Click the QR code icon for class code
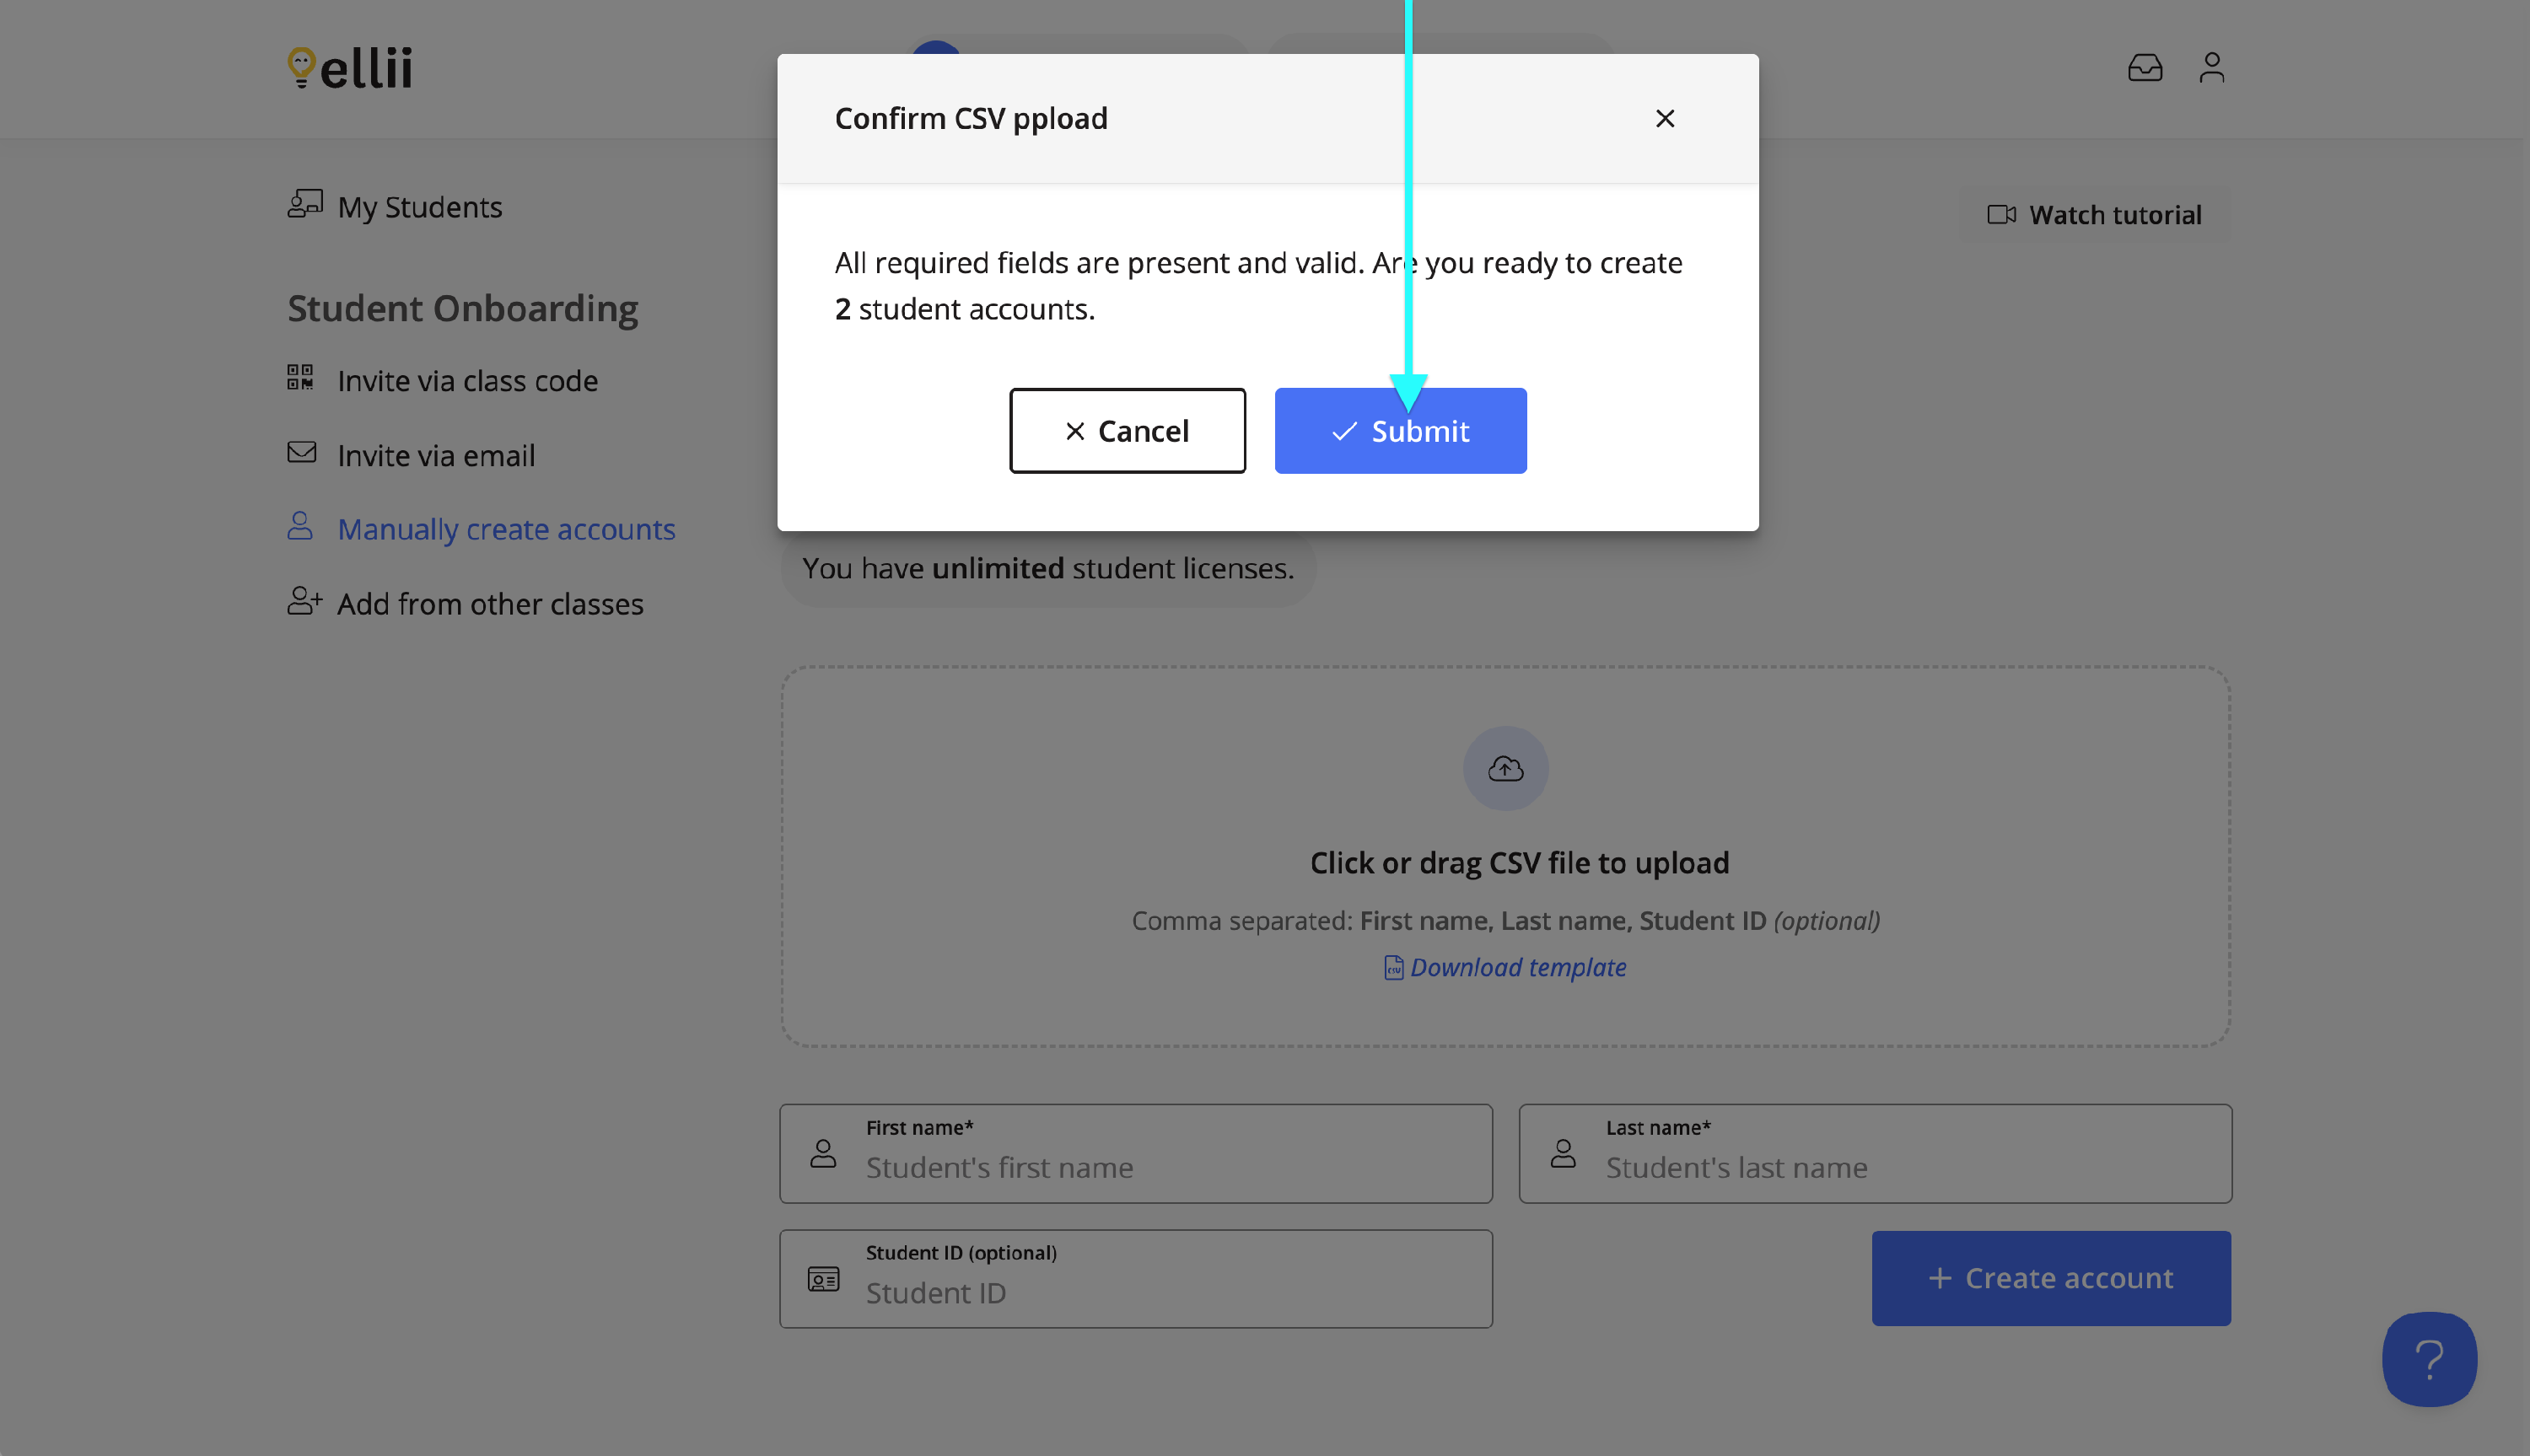 point(300,378)
